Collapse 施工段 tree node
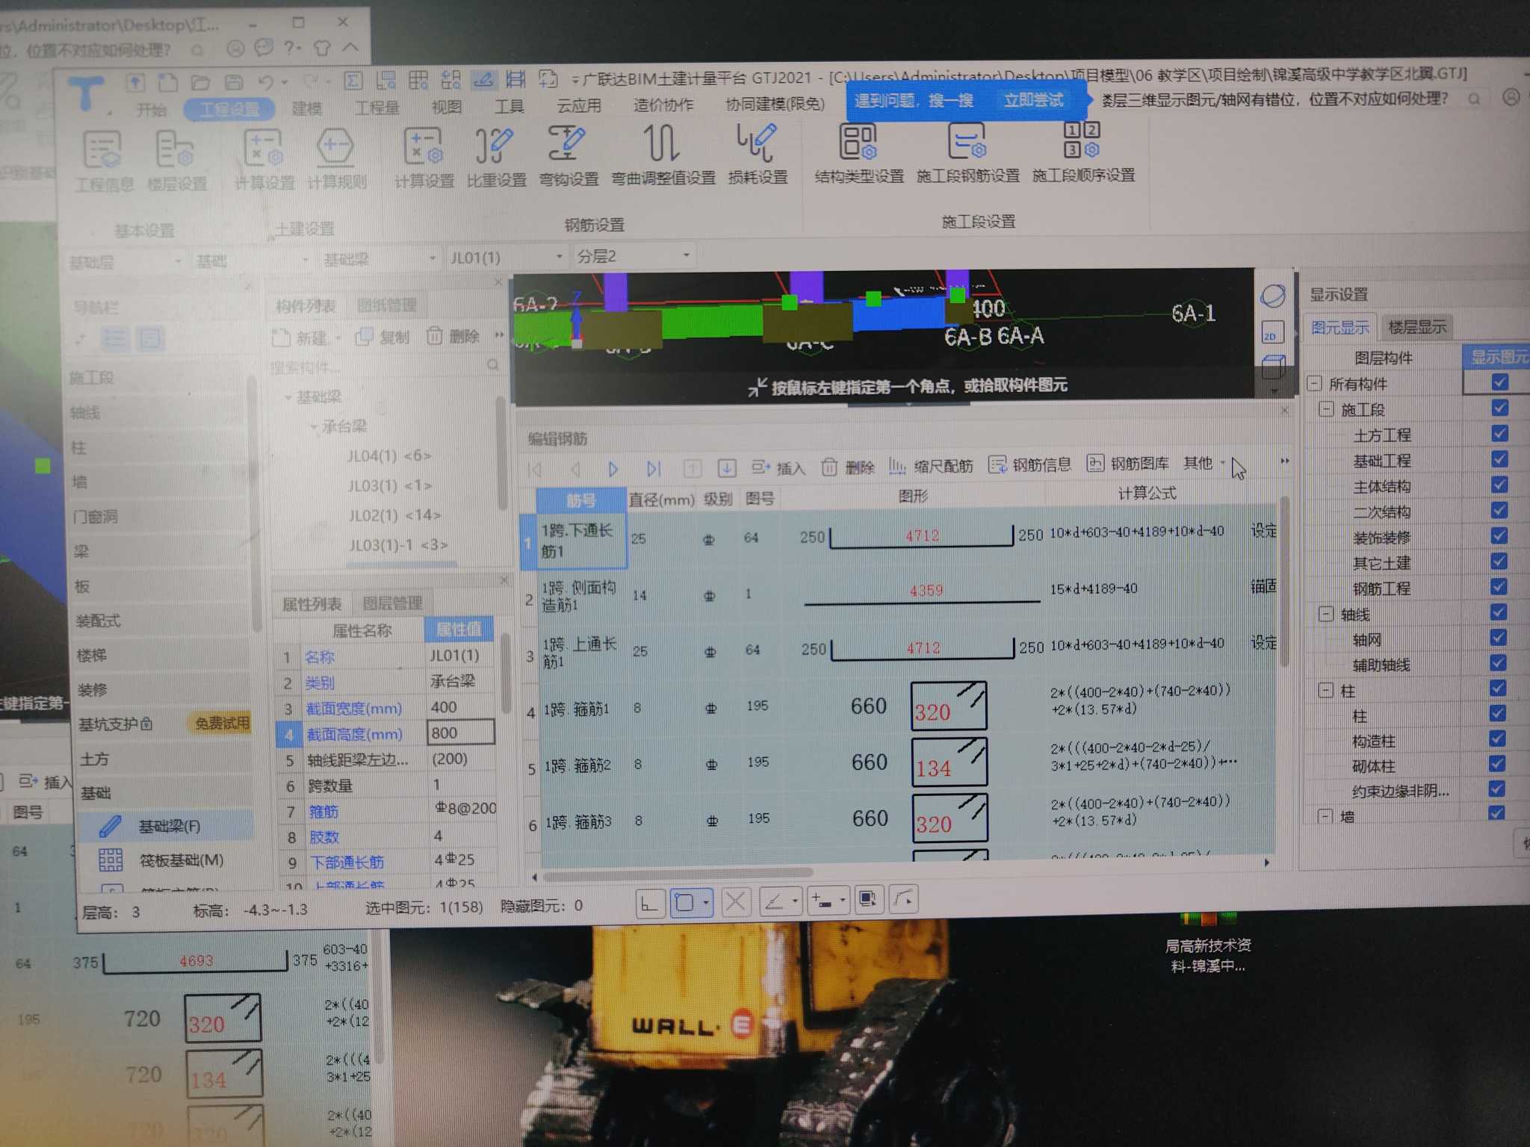This screenshot has width=1530, height=1147. pos(1327,409)
